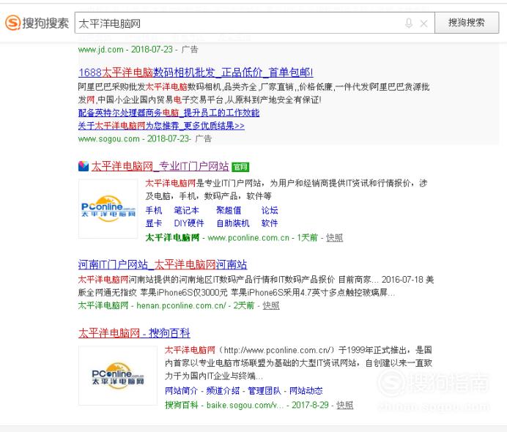Open the 频道介绍 link
Image resolution: width=507 pixels, height=432 pixels.
point(223,391)
